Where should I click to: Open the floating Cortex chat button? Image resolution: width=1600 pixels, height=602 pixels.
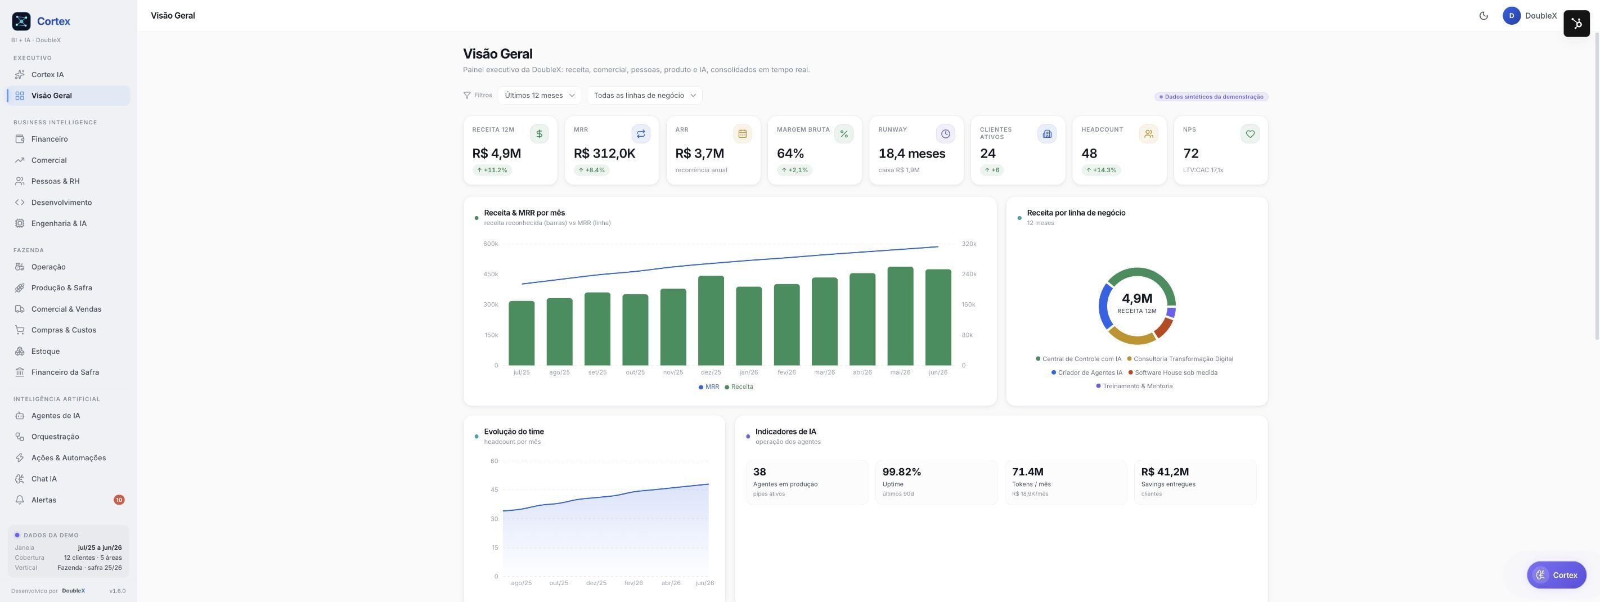[1557, 576]
